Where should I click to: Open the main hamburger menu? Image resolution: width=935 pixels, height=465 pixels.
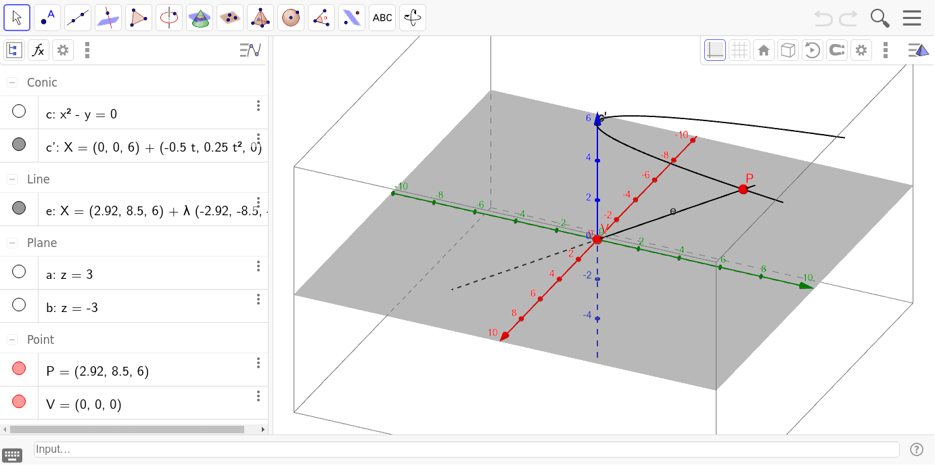pyautogui.click(x=912, y=18)
